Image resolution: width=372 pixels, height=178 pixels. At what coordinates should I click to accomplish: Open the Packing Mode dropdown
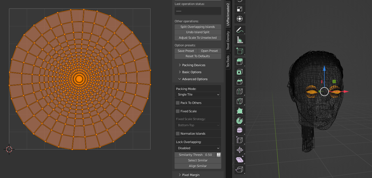(x=198, y=94)
